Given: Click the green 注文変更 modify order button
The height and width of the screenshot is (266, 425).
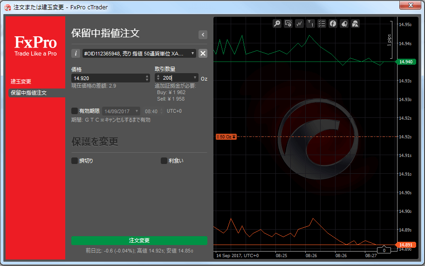Looking at the screenshot, I should tap(139, 240).
